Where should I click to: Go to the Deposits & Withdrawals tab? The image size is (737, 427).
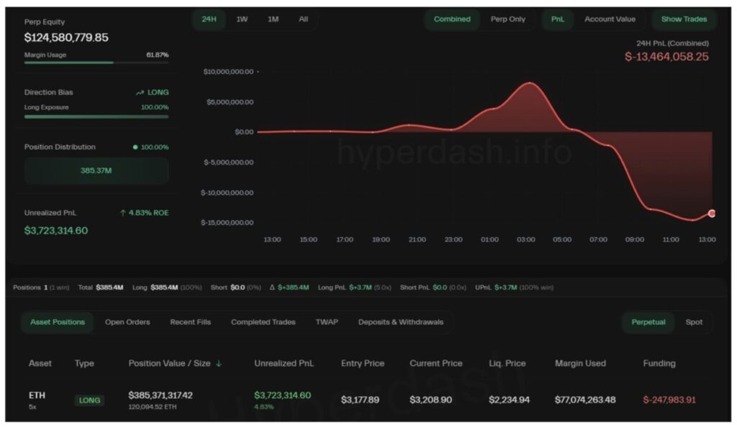pos(401,322)
